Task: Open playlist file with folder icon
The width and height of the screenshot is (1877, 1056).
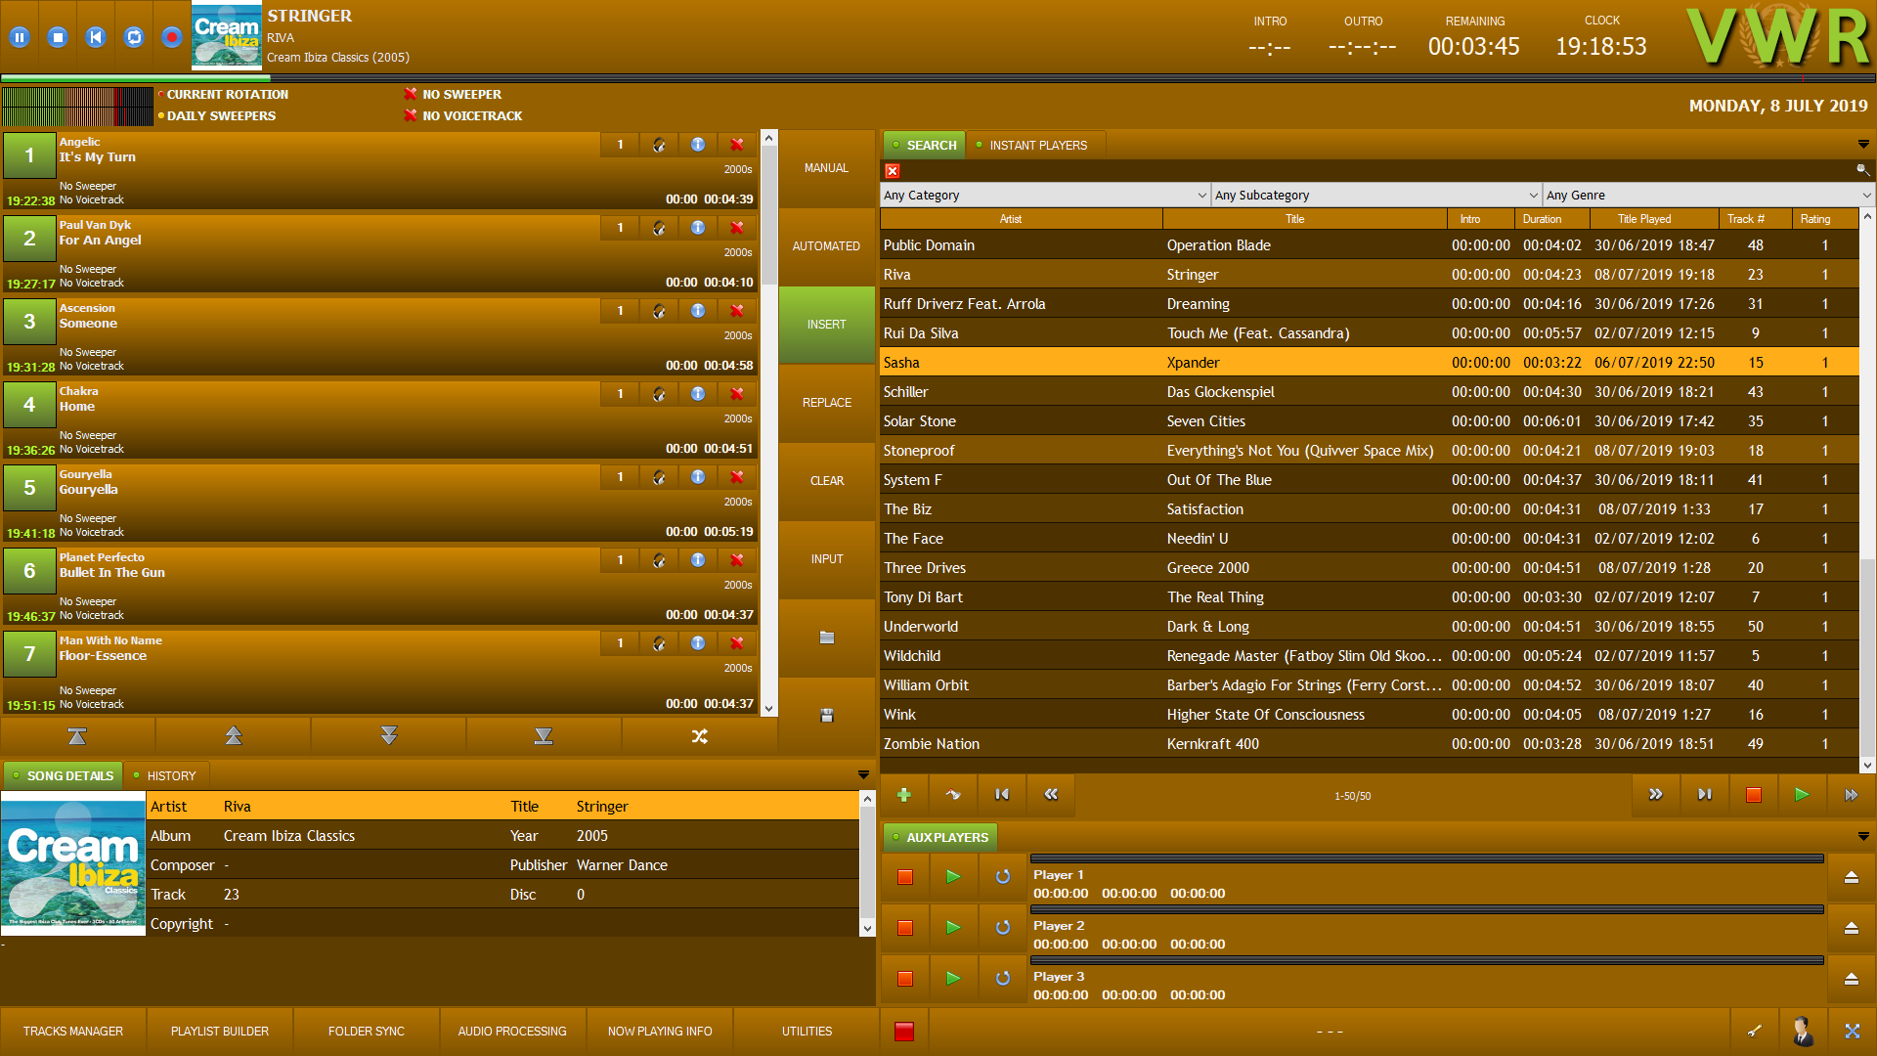Action: [827, 638]
